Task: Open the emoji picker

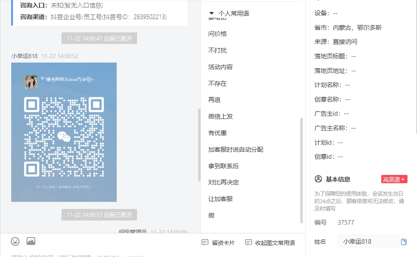Action: coord(15,241)
